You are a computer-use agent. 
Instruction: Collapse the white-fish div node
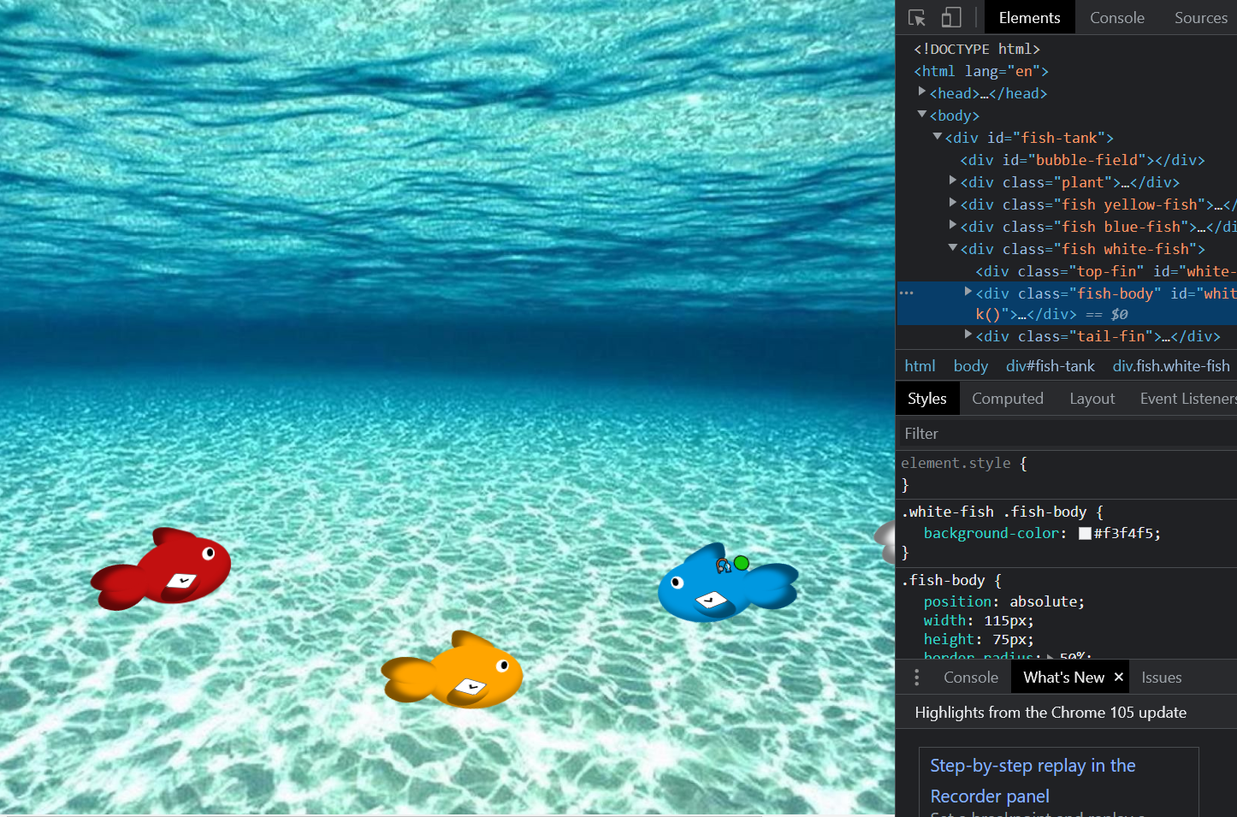(953, 247)
